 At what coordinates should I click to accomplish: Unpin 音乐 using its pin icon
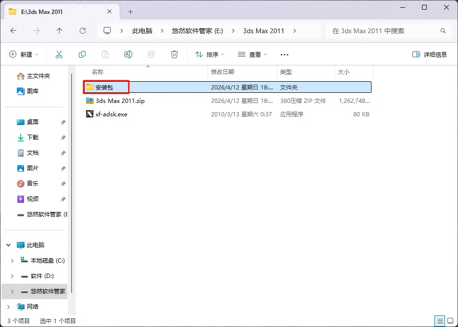63,184
